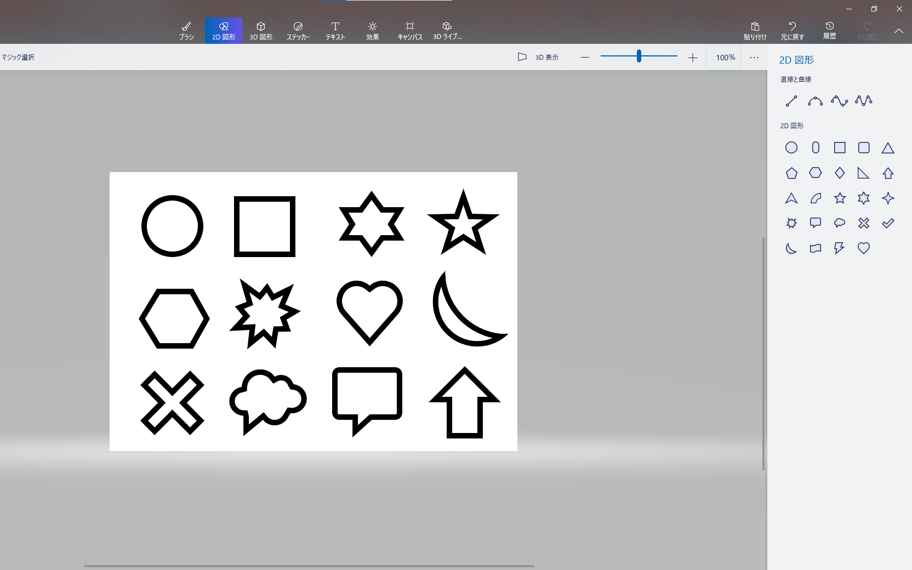Select the Brush (ブラシ) tool tab
Screen dimensions: 912x570
[x=186, y=31]
